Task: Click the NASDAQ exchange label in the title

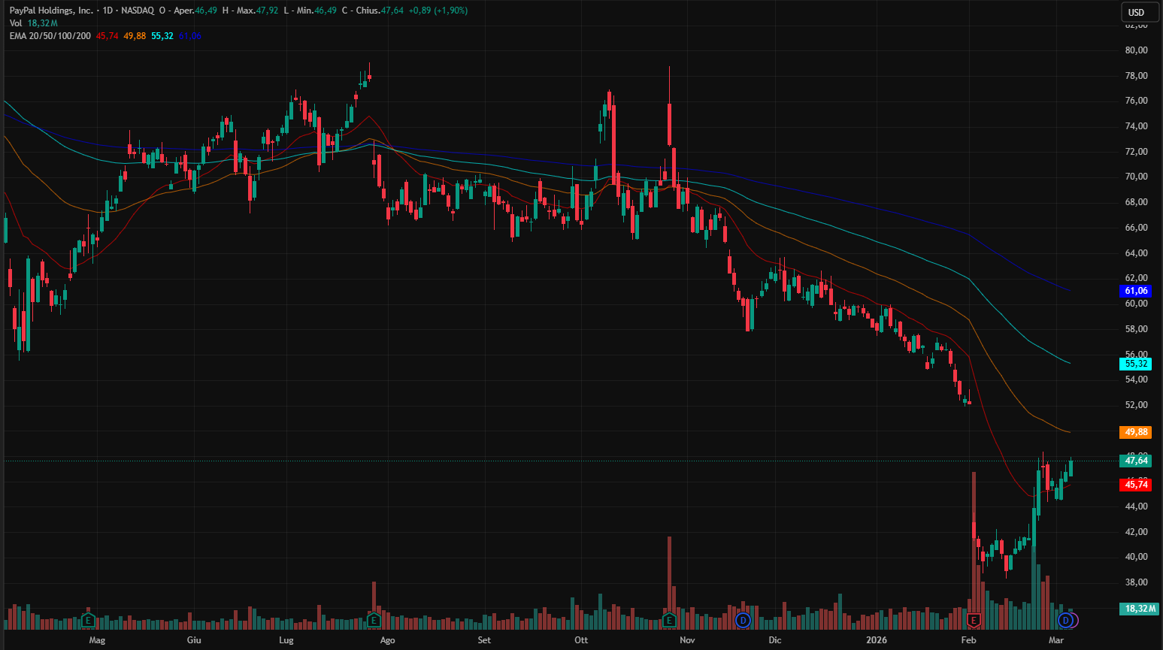Action: click(138, 11)
